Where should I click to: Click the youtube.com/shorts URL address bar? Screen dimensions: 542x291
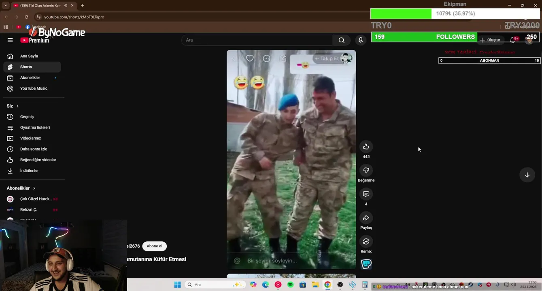pos(74,17)
